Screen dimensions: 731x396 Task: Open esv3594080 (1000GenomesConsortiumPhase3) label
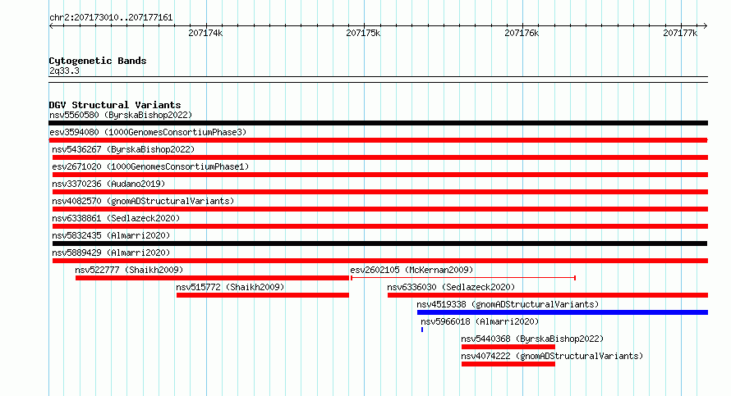click(x=148, y=132)
